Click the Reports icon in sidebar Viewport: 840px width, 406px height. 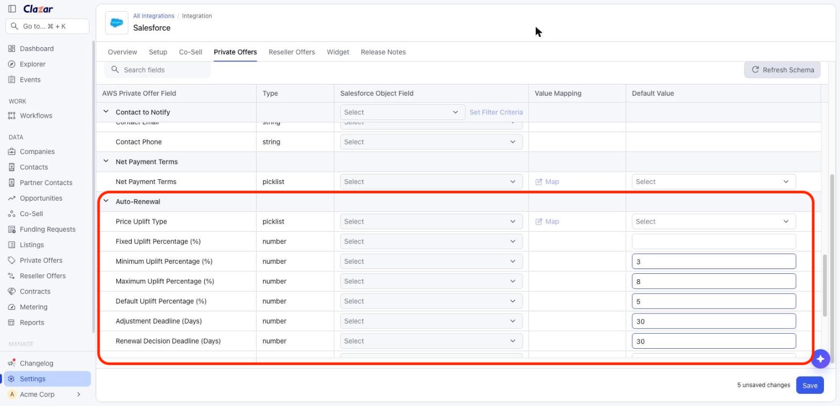pos(12,323)
